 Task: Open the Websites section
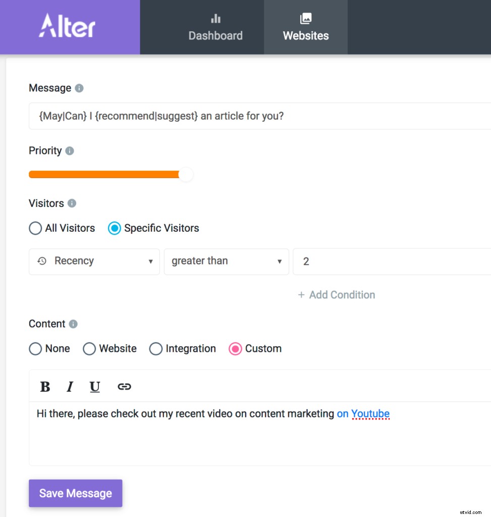(x=305, y=27)
